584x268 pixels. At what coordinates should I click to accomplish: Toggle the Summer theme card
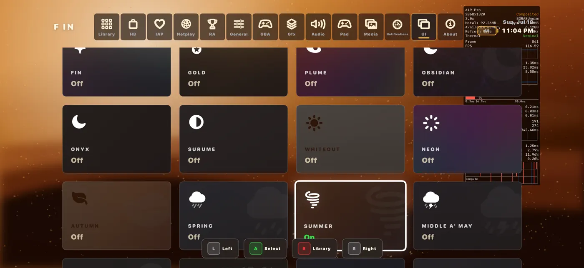[350, 216]
